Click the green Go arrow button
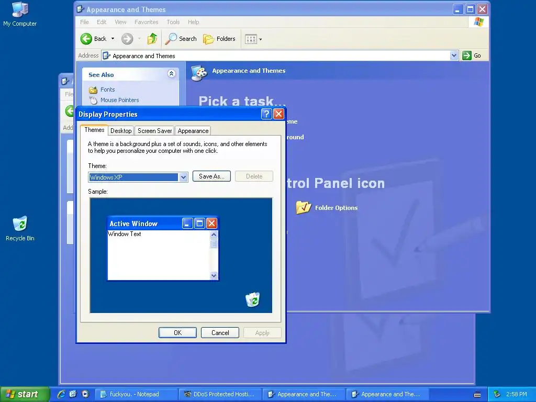The width and height of the screenshot is (536, 402). pyautogui.click(x=466, y=55)
